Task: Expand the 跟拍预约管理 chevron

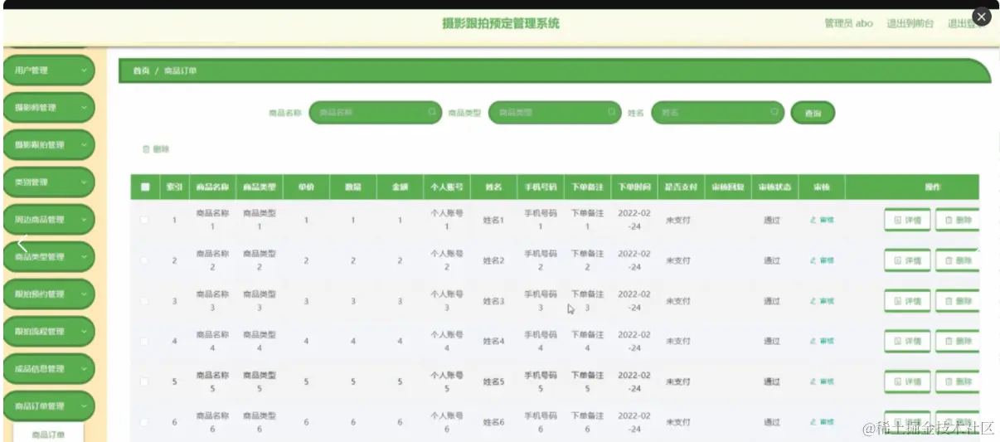Action: [x=84, y=294]
